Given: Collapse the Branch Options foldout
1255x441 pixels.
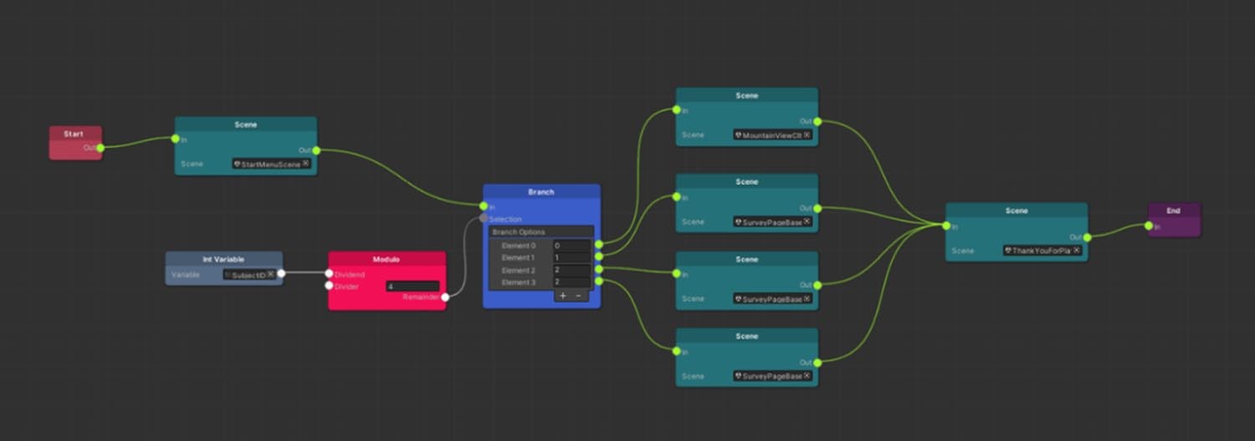Looking at the screenshot, I should (x=541, y=231).
